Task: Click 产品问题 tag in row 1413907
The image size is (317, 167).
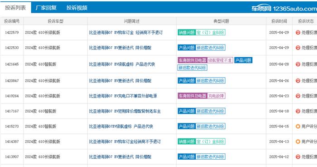Action: click(187, 157)
